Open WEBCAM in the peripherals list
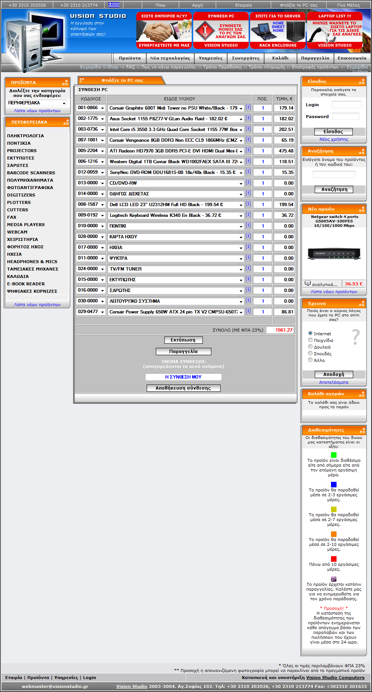372x692 pixels. click(17, 232)
